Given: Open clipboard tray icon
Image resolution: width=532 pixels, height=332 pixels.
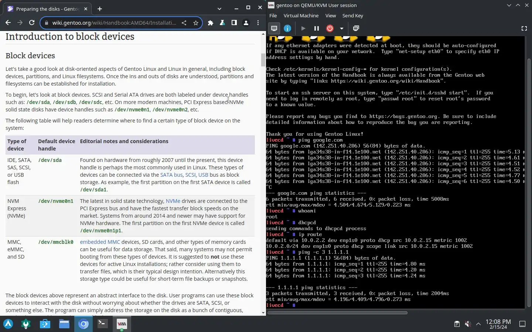Looking at the screenshot, I should pyautogui.click(x=457, y=324).
